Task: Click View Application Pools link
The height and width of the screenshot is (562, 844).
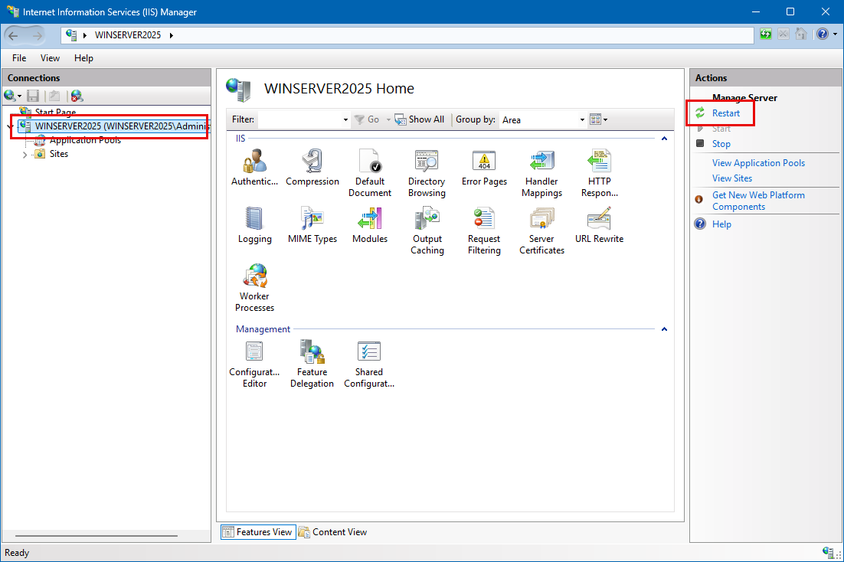Action: [x=758, y=163]
